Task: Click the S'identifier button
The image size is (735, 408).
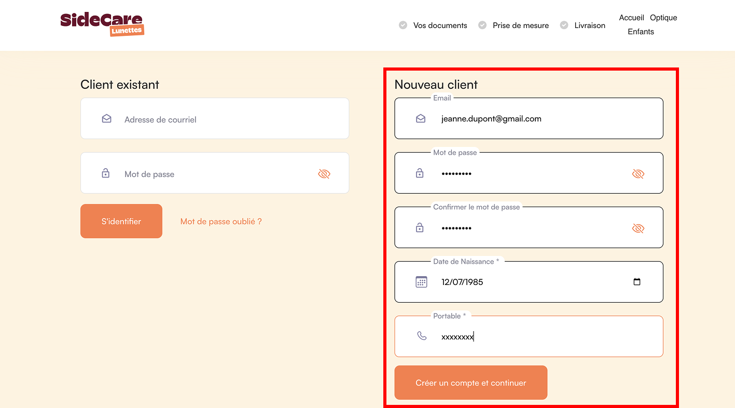Action: (x=121, y=221)
